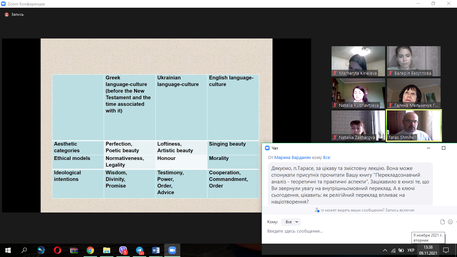The height and width of the screenshot is (257, 457).
Task: Click the red recording indicator icon
Action: 6,15
